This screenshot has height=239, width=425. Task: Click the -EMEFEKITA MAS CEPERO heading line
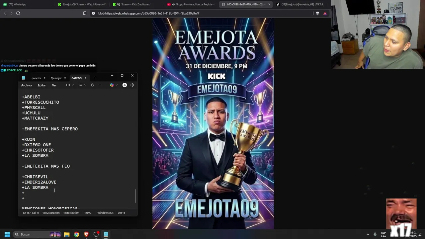[50, 129]
